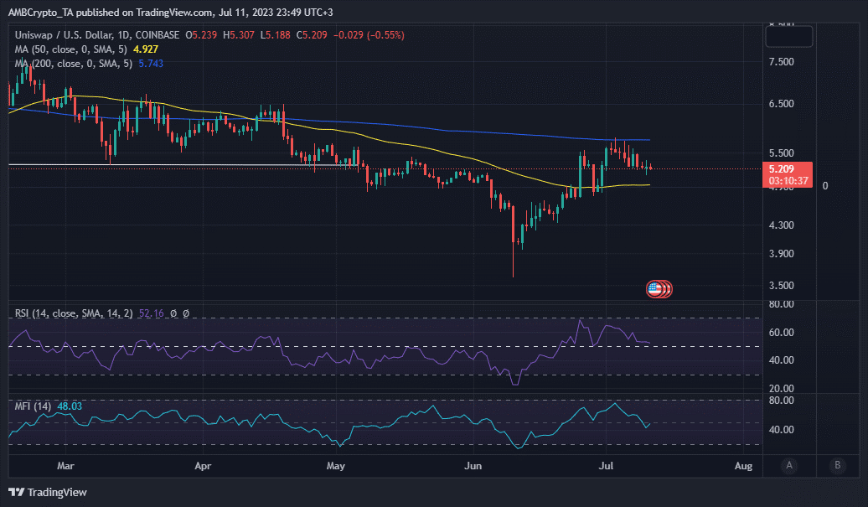868x507 pixels.
Task: Click the low price L5.188
Action: pyautogui.click(x=275, y=35)
